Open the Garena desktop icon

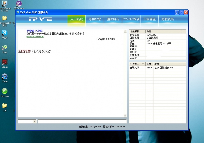[x=5, y=63]
